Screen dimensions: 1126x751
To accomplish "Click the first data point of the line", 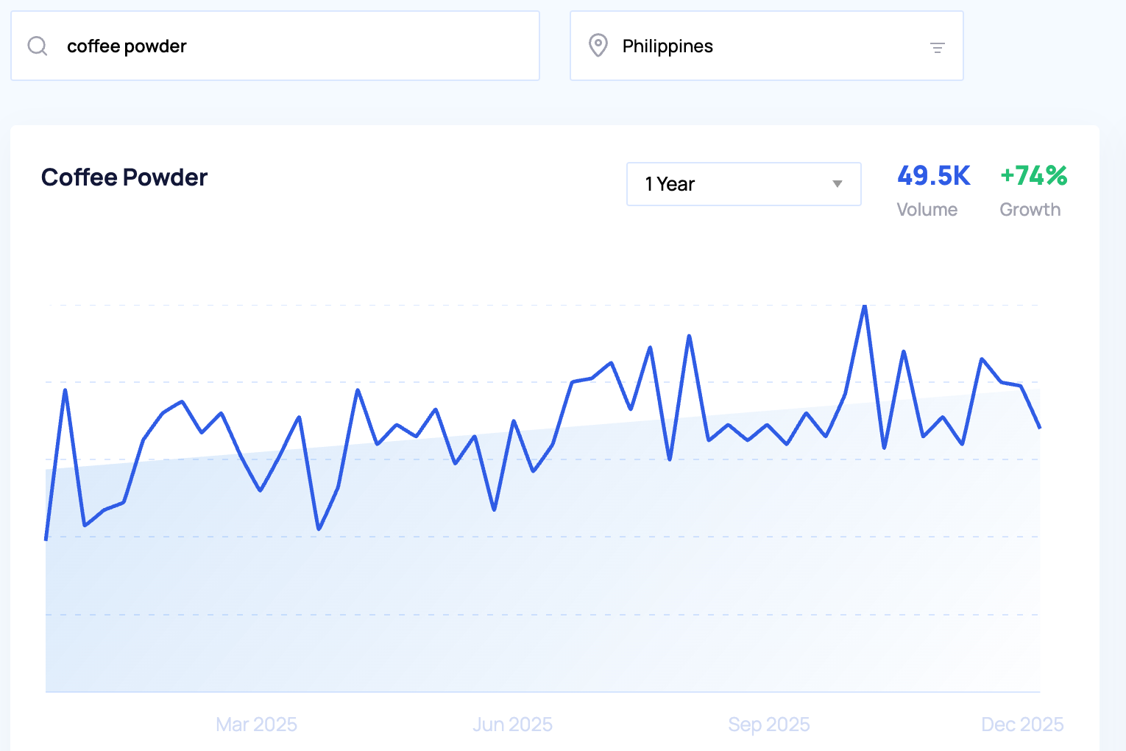I will tap(46, 539).
